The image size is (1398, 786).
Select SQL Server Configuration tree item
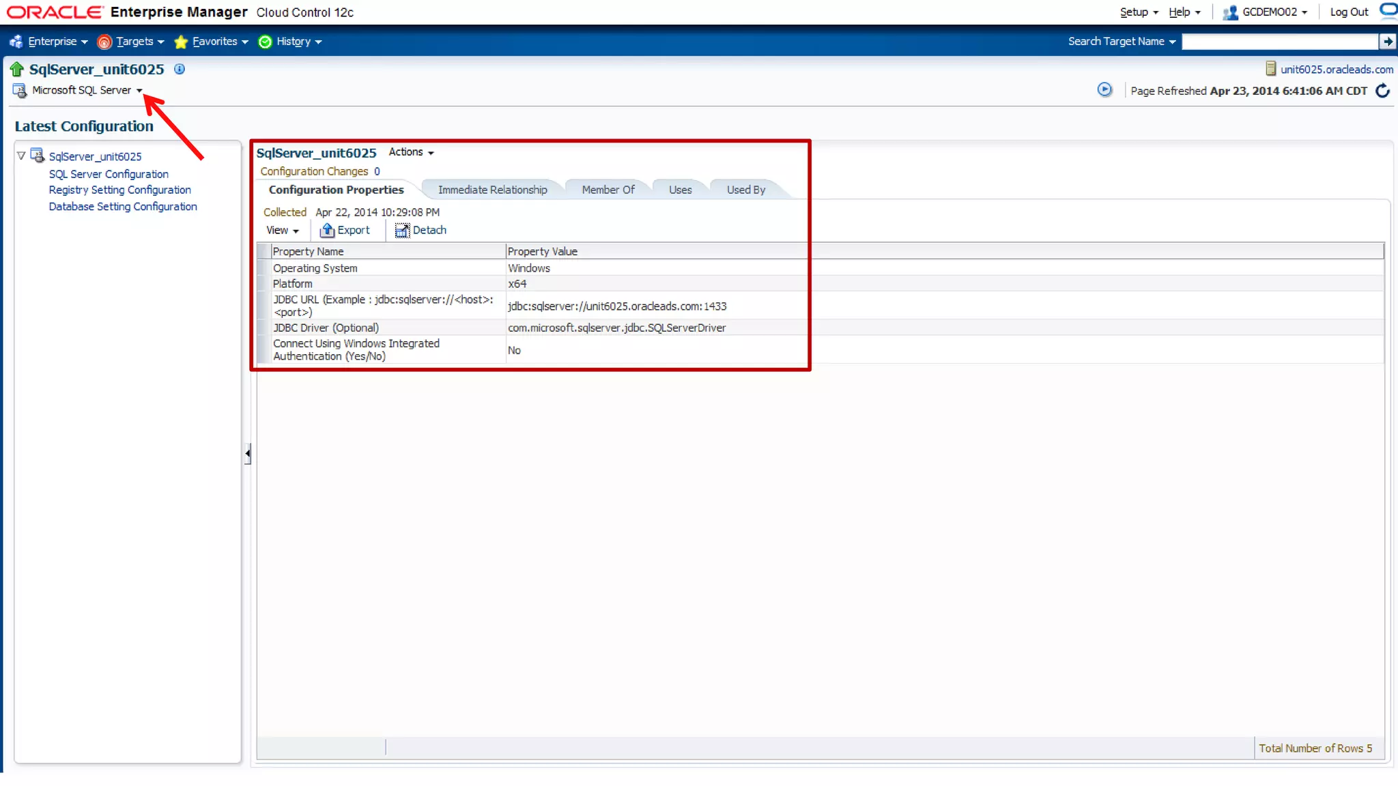coord(109,174)
